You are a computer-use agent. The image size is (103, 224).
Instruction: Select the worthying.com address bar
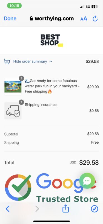[x=52, y=18]
